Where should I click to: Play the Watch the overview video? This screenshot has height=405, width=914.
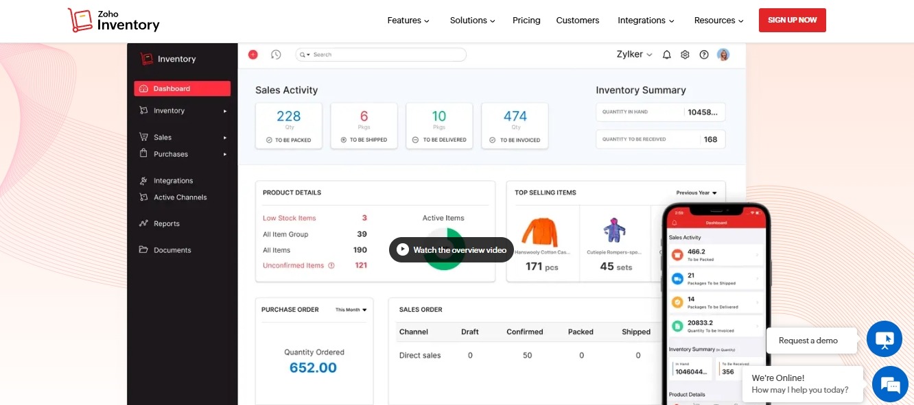pyautogui.click(x=452, y=249)
